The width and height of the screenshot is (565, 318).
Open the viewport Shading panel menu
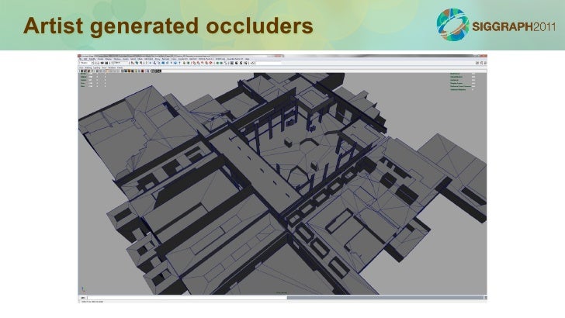click(88, 67)
